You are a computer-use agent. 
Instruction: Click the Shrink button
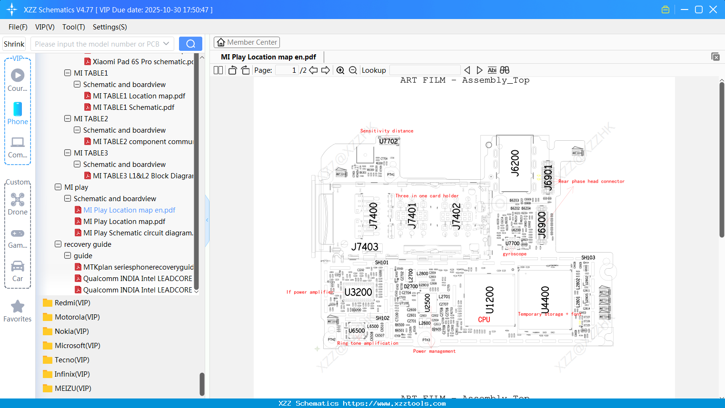14,43
